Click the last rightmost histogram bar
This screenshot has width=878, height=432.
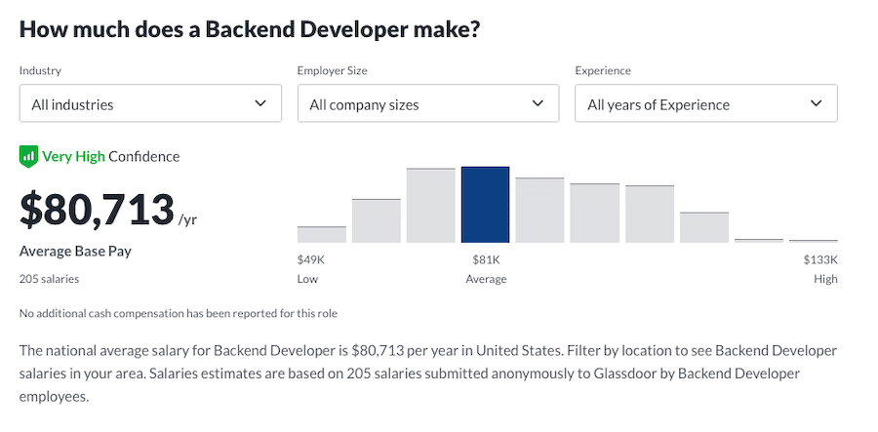[x=813, y=240]
